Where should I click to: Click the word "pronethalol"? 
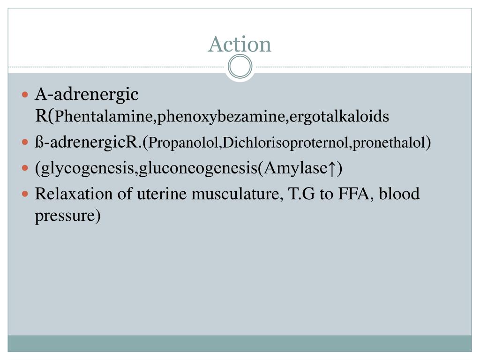pos(389,142)
